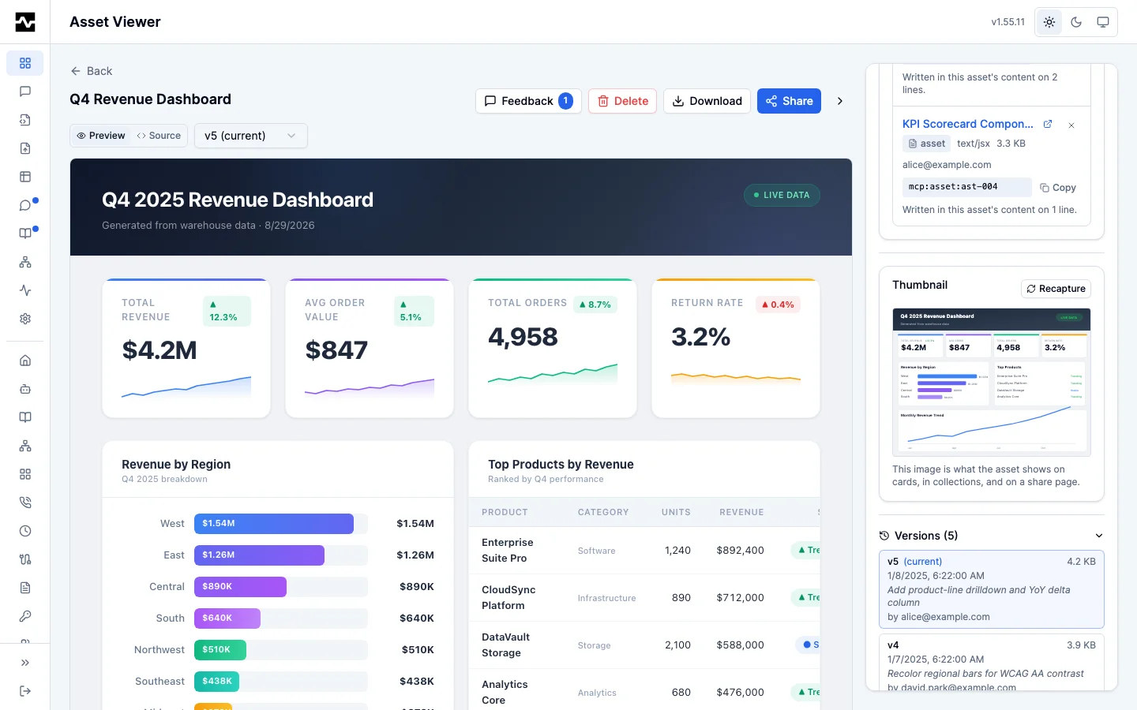The height and width of the screenshot is (710, 1137).
Task: Click the plug connector sidebar icon
Action: (25, 559)
